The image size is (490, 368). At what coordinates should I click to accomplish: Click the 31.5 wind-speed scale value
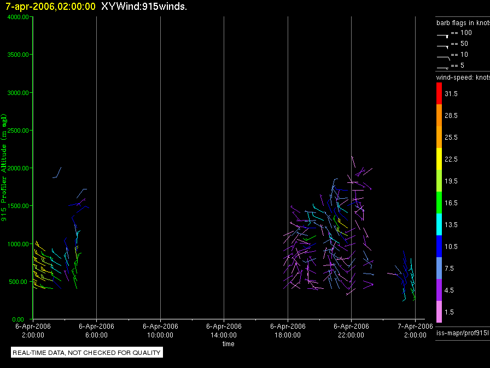(451, 94)
